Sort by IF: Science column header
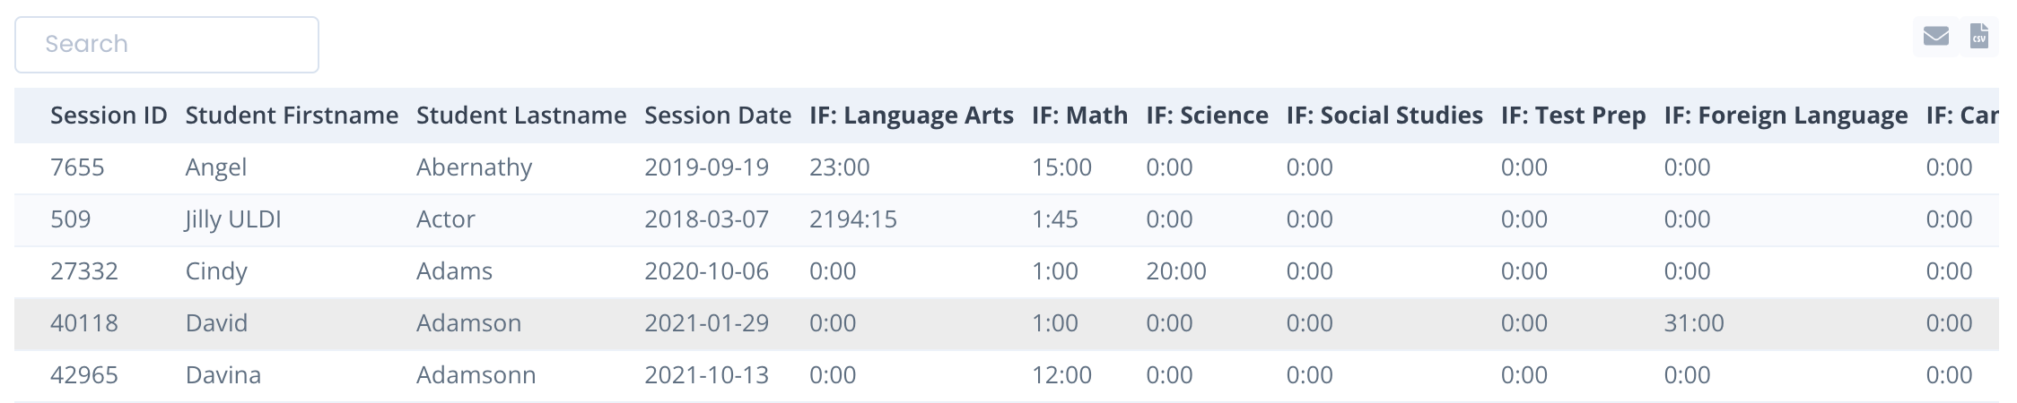The width and height of the screenshot is (2017, 403). tap(1207, 116)
